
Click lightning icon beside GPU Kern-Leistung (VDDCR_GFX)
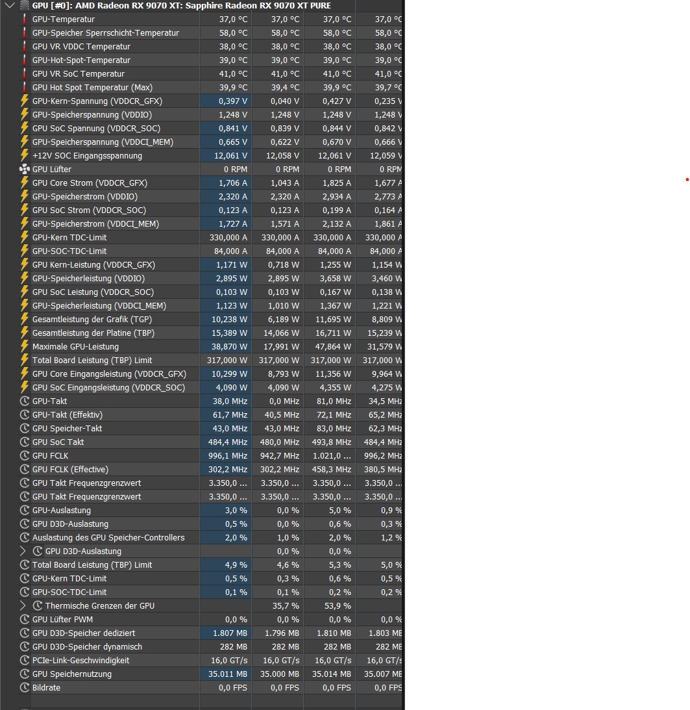pyautogui.click(x=25, y=264)
